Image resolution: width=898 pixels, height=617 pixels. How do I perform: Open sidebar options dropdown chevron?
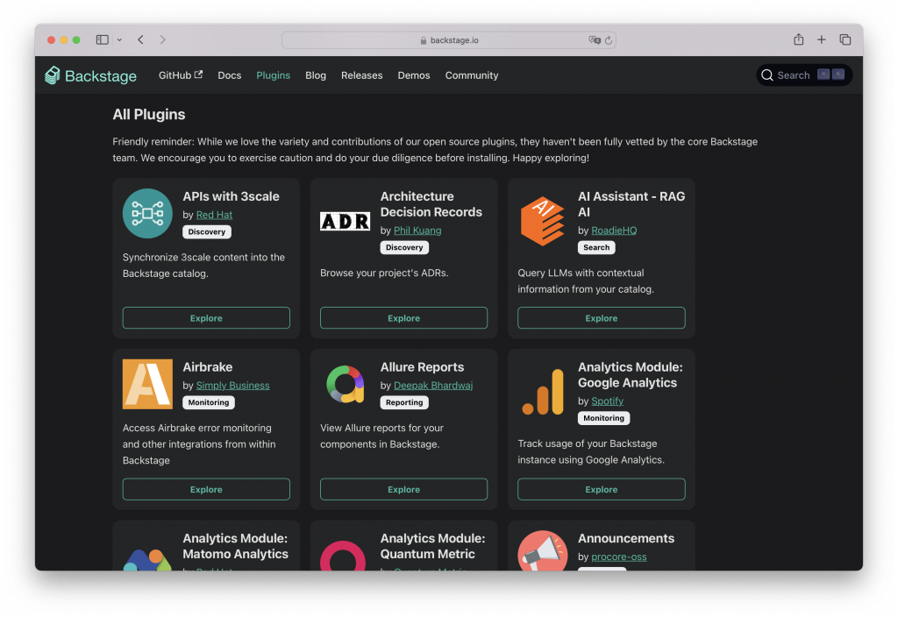[x=119, y=39]
